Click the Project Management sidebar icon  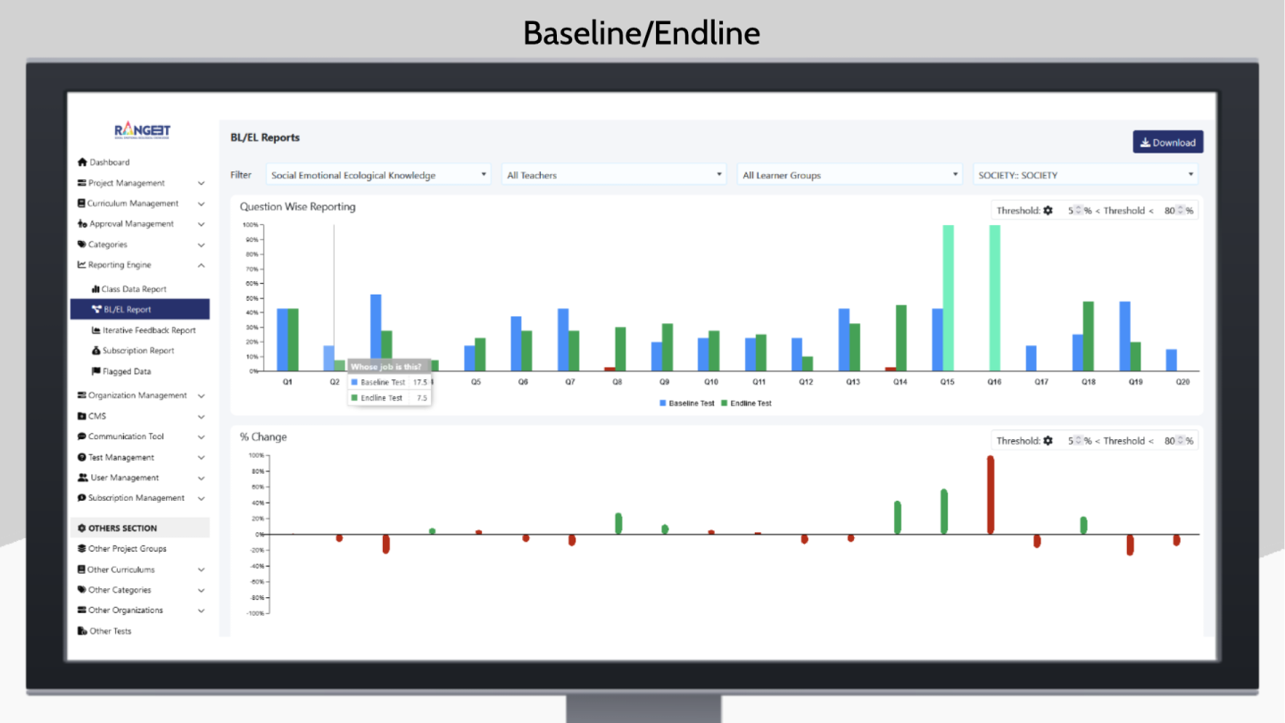82,183
